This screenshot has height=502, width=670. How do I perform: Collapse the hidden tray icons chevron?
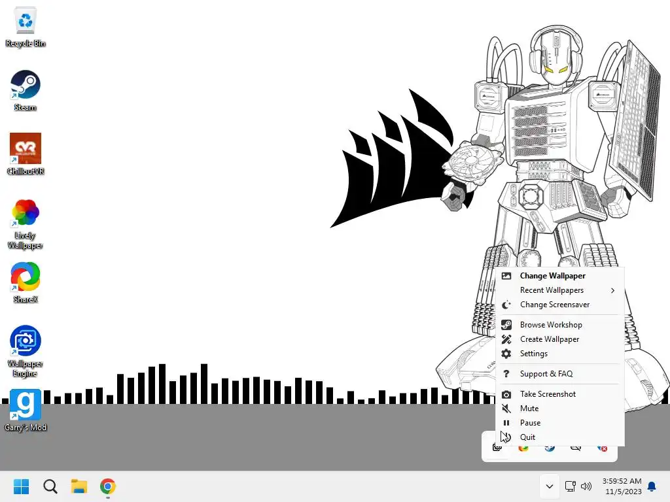click(x=550, y=486)
